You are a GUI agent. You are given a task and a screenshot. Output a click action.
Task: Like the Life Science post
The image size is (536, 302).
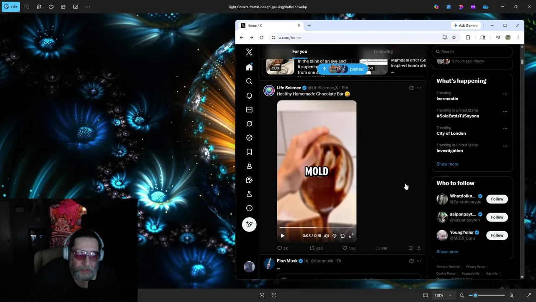pos(349,248)
